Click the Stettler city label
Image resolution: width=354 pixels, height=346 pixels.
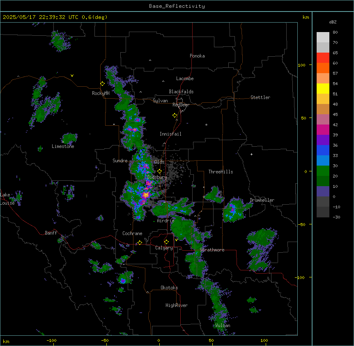tap(260, 97)
